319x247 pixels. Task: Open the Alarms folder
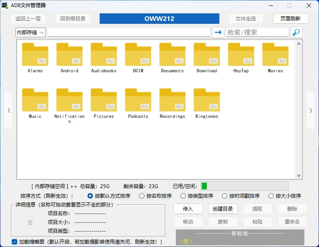tap(35, 58)
